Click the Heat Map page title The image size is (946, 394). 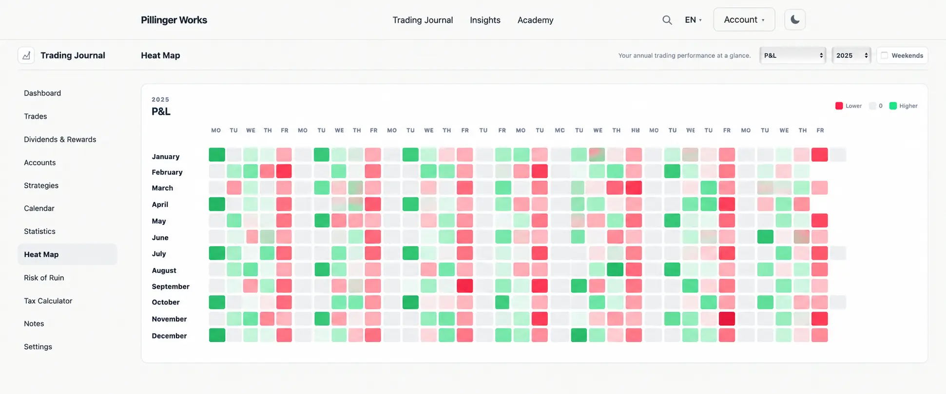(160, 55)
